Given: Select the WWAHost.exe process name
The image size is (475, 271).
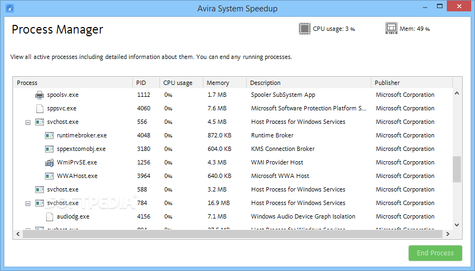Looking at the screenshot, I should [77, 176].
